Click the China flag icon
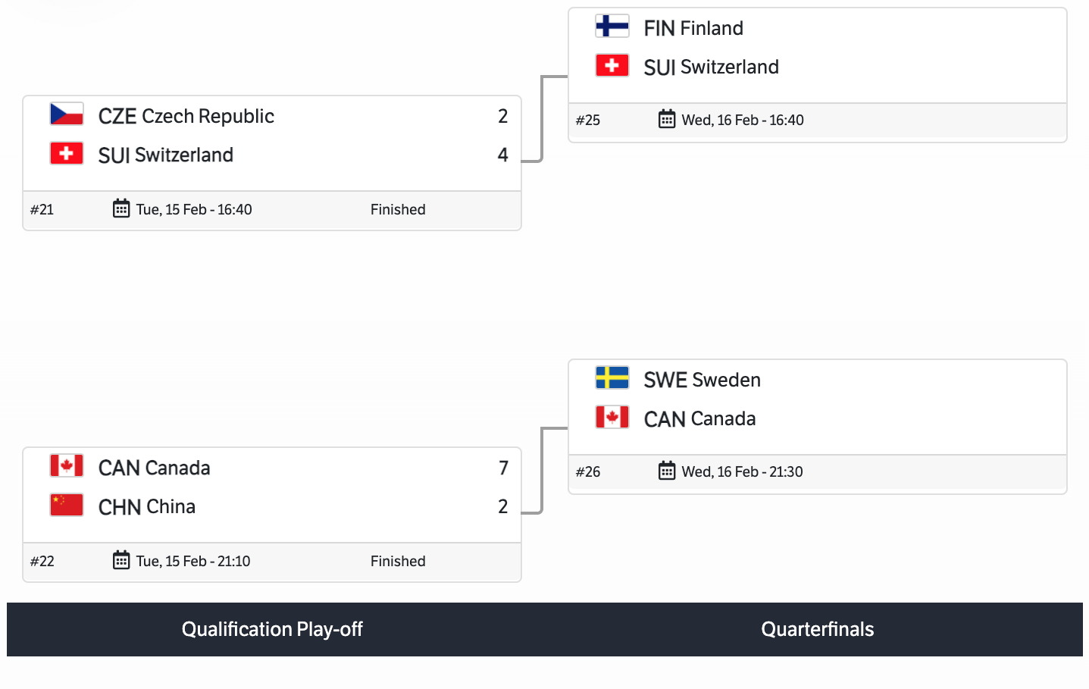The image size is (1089, 689). tap(67, 505)
